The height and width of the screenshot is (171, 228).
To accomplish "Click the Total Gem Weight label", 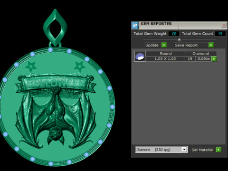I will pos(150,34).
